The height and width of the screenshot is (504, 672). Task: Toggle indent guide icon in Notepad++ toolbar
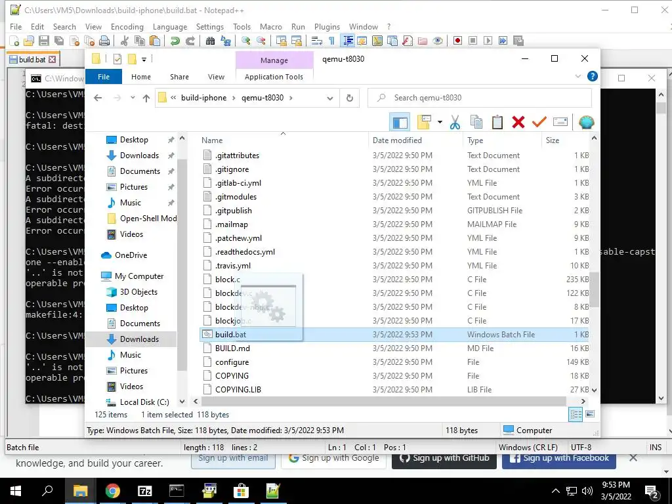[x=348, y=41]
